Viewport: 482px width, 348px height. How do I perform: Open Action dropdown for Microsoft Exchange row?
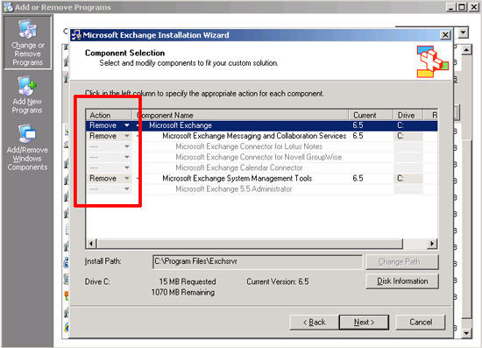pyautogui.click(x=127, y=125)
